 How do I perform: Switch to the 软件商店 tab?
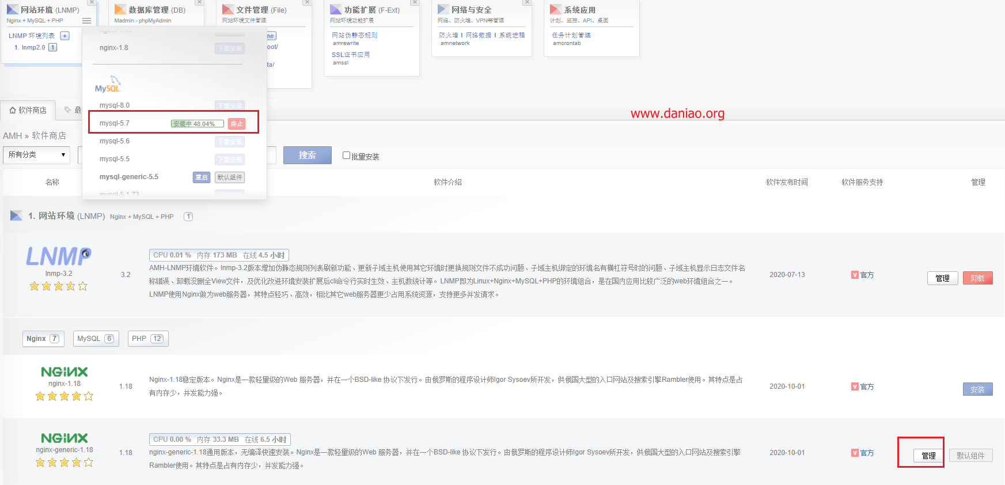(28, 110)
